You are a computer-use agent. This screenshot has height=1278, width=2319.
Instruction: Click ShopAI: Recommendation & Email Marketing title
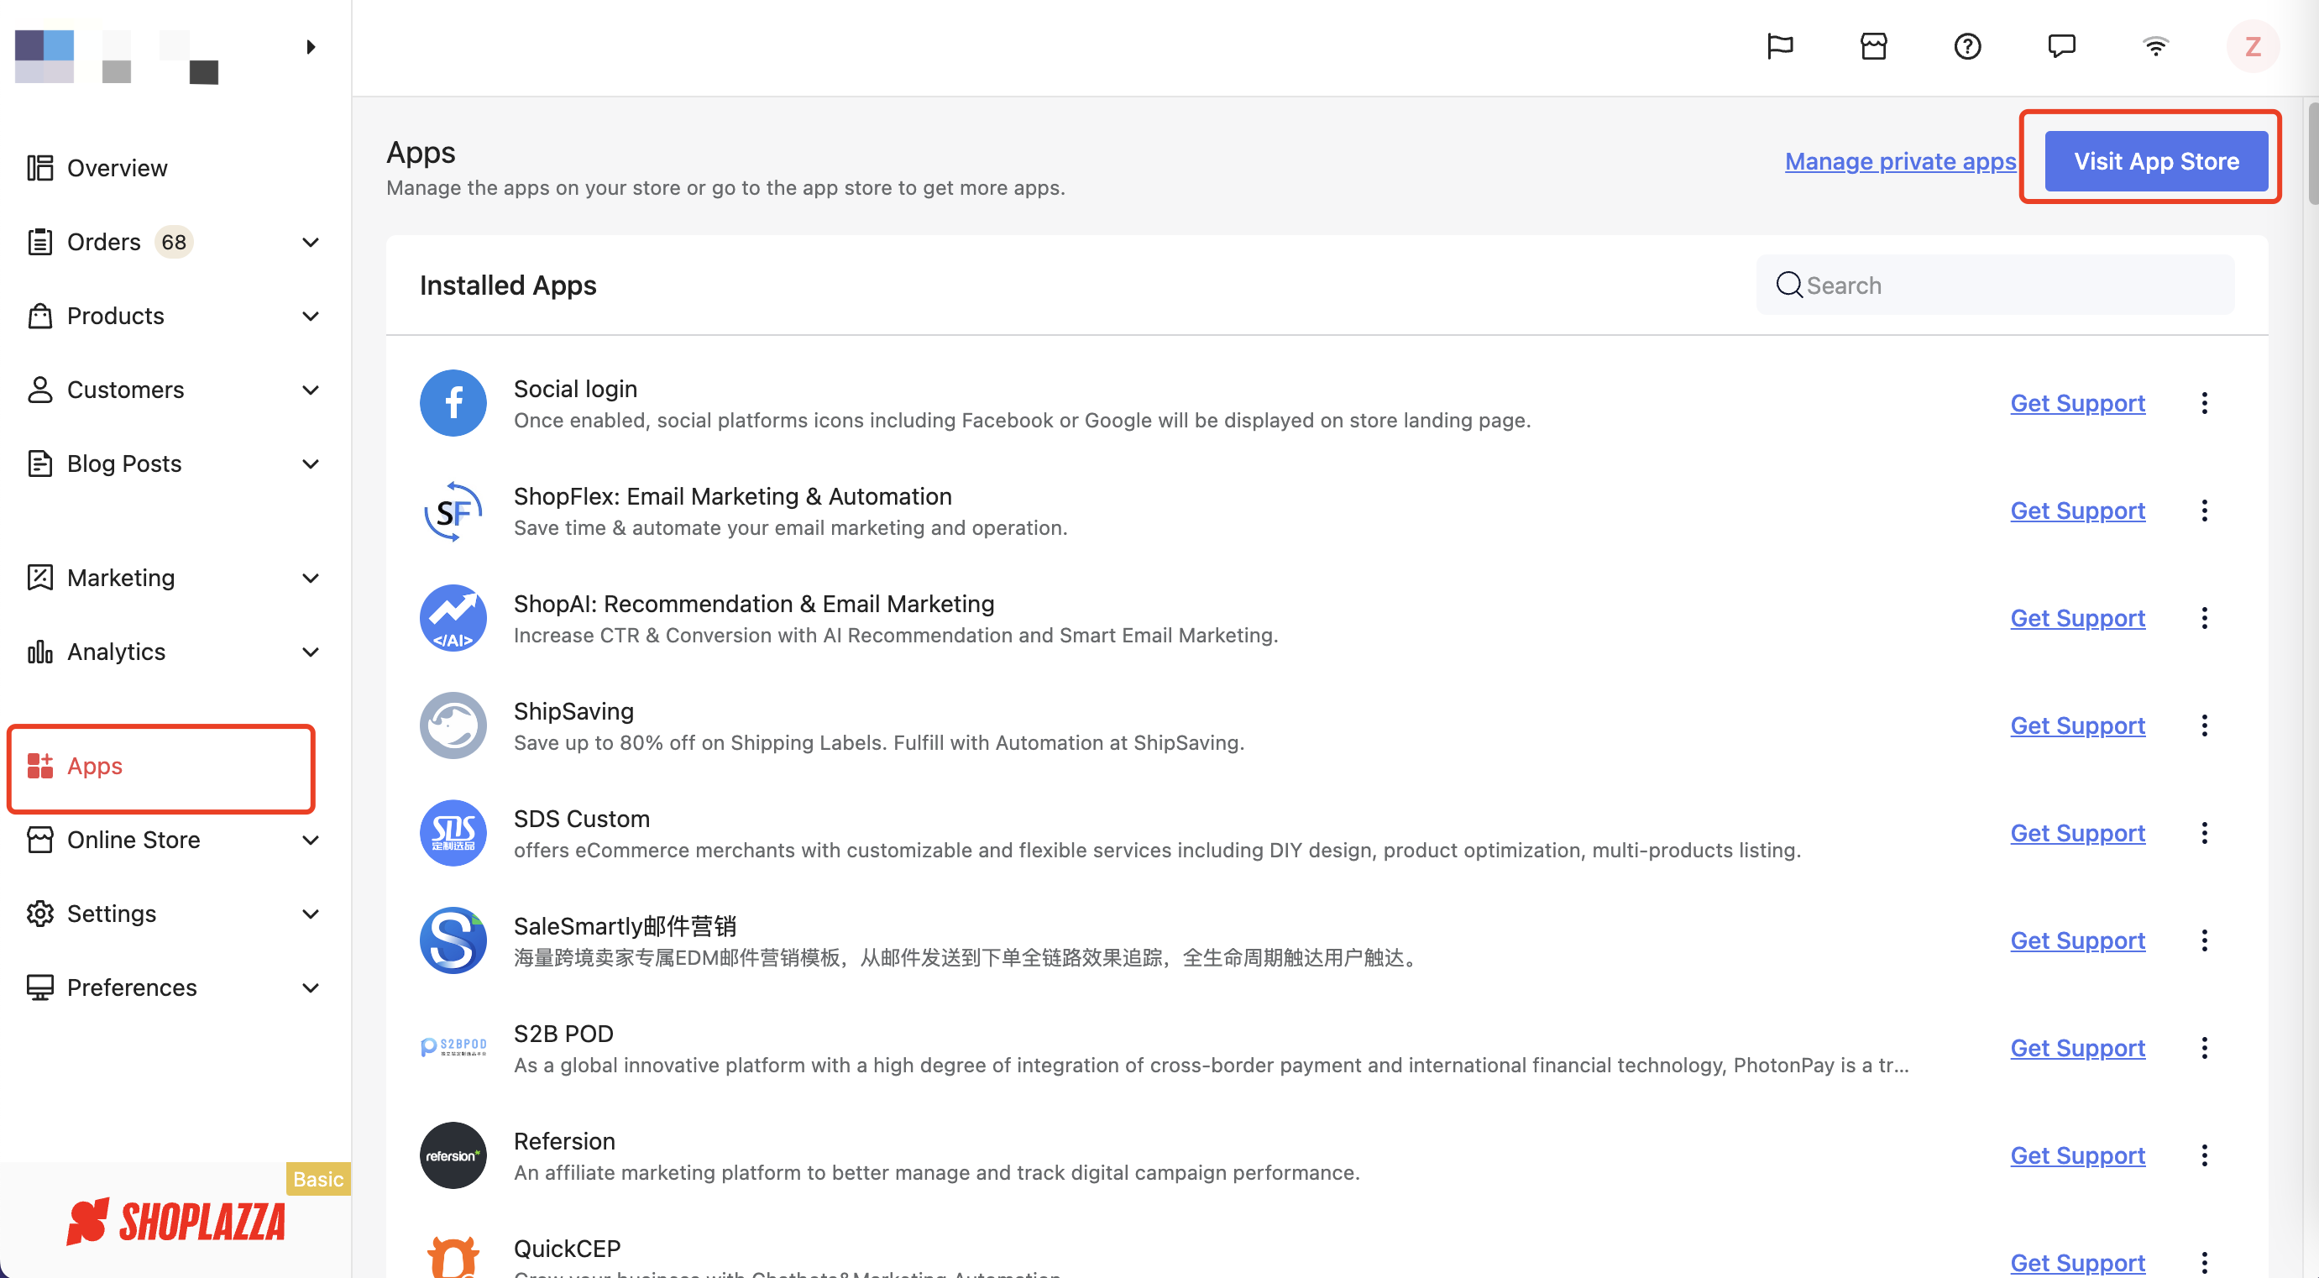click(x=753, y=604)
